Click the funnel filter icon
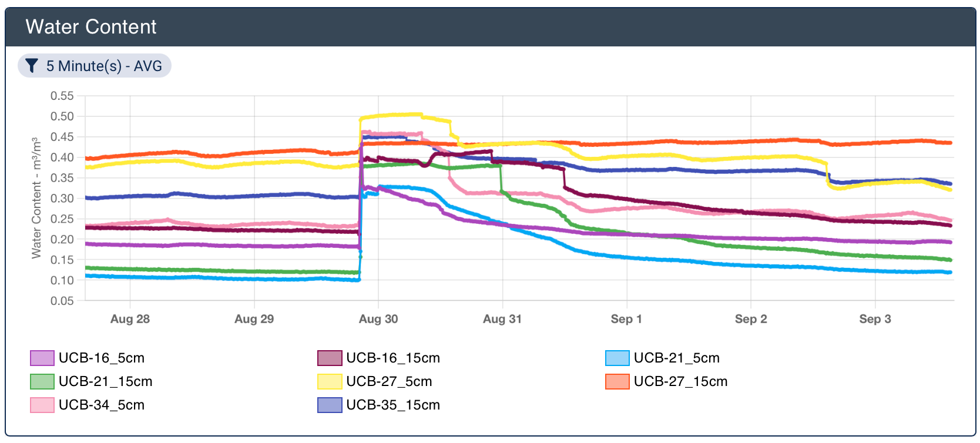 32,66
